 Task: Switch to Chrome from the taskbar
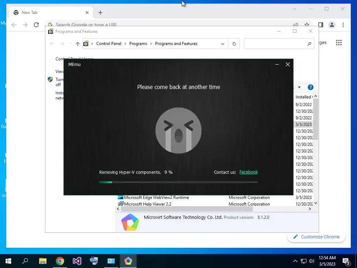60,261
